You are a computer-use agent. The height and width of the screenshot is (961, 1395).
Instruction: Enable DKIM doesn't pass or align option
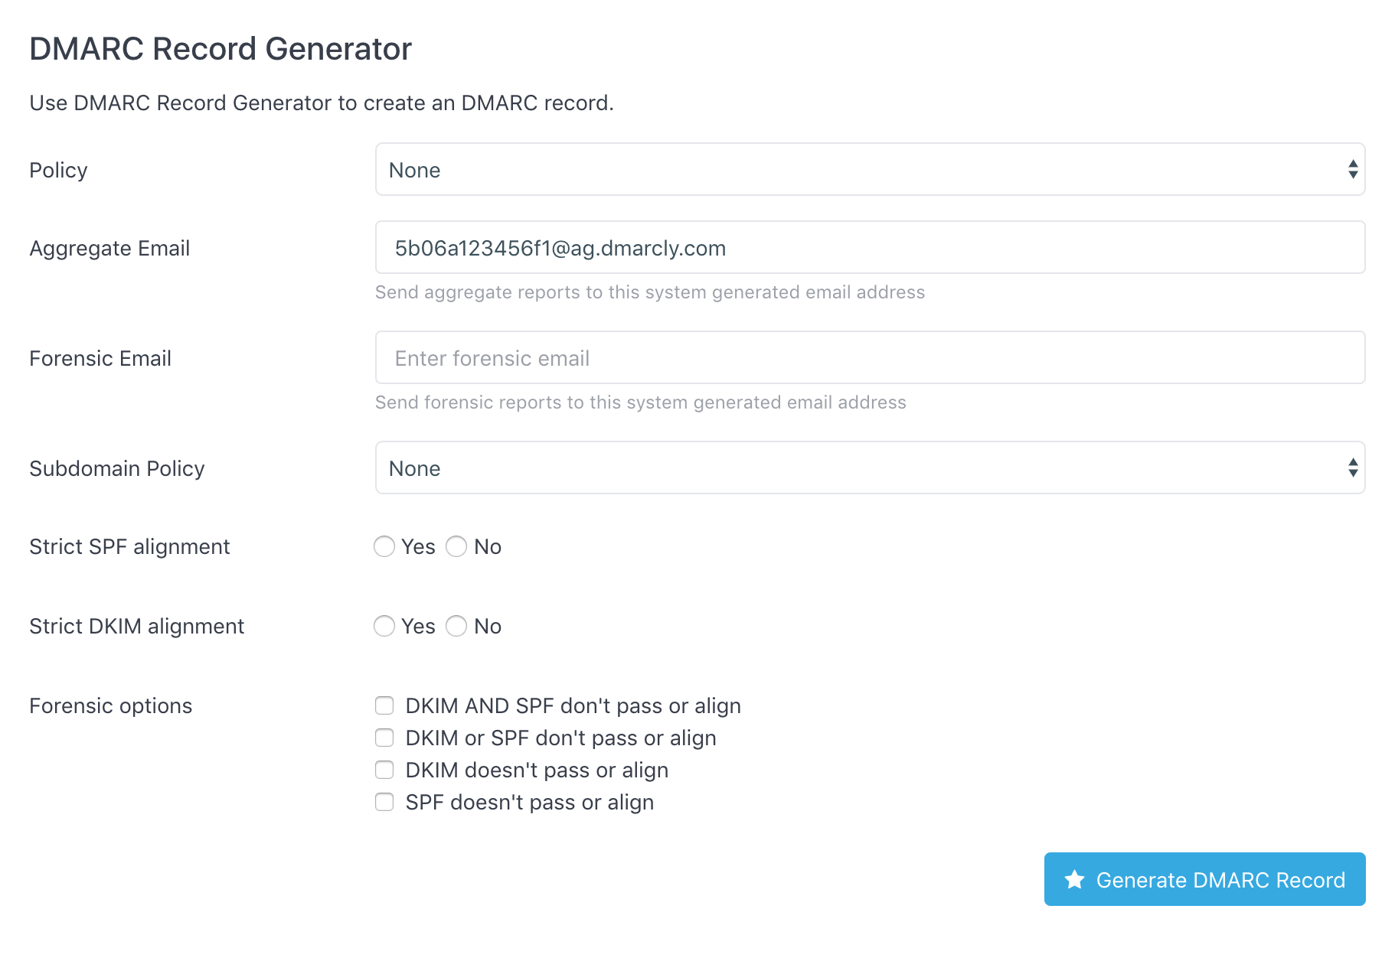384,770
